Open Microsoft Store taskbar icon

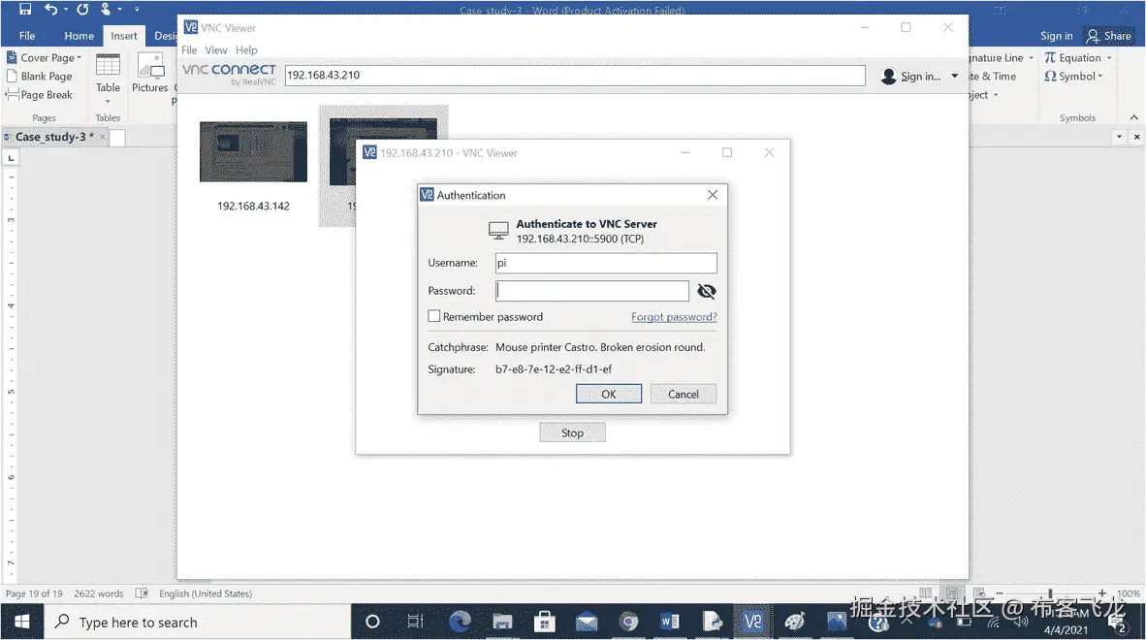click(x=544, y=622)
